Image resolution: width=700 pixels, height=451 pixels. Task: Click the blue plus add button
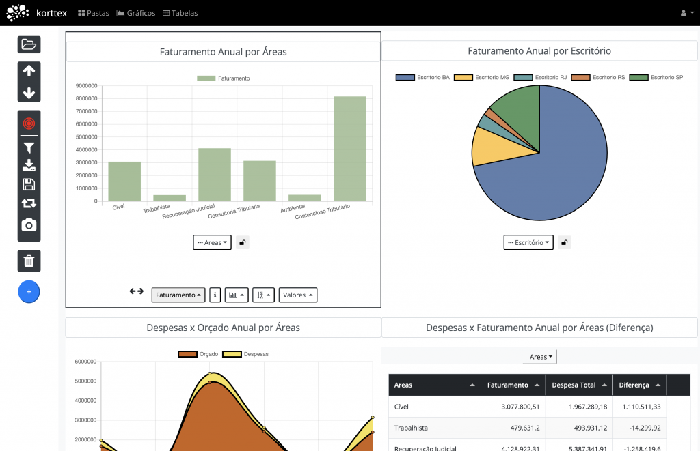29,291
